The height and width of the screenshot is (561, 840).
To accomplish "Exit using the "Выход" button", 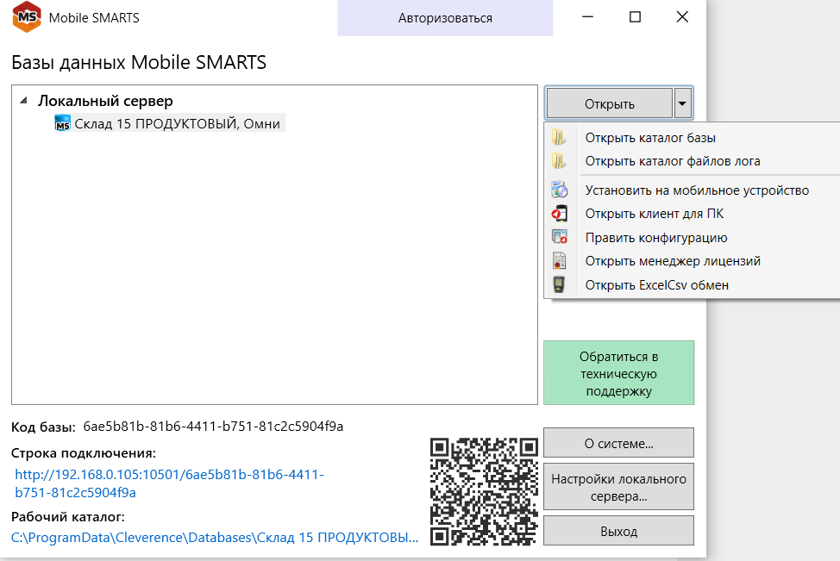I will [618, 531].
